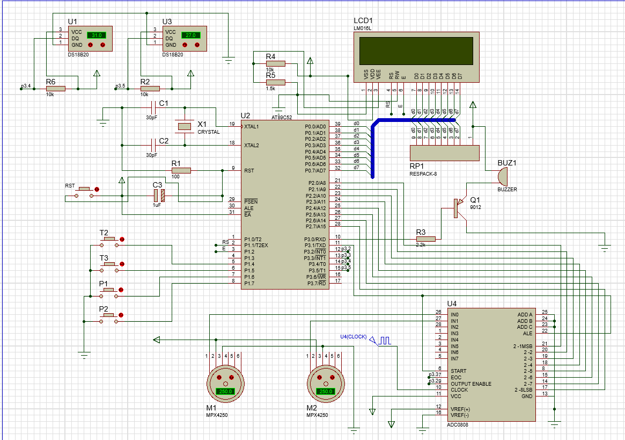Toggle the red latch dot beside RST button

(97, 189)
